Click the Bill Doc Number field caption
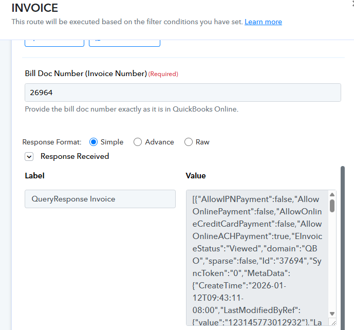The width and height of the screenshot is (354, 330). tap(86, 74)
